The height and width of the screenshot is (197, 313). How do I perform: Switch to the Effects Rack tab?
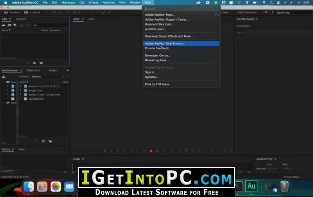[x=34, y=70]
